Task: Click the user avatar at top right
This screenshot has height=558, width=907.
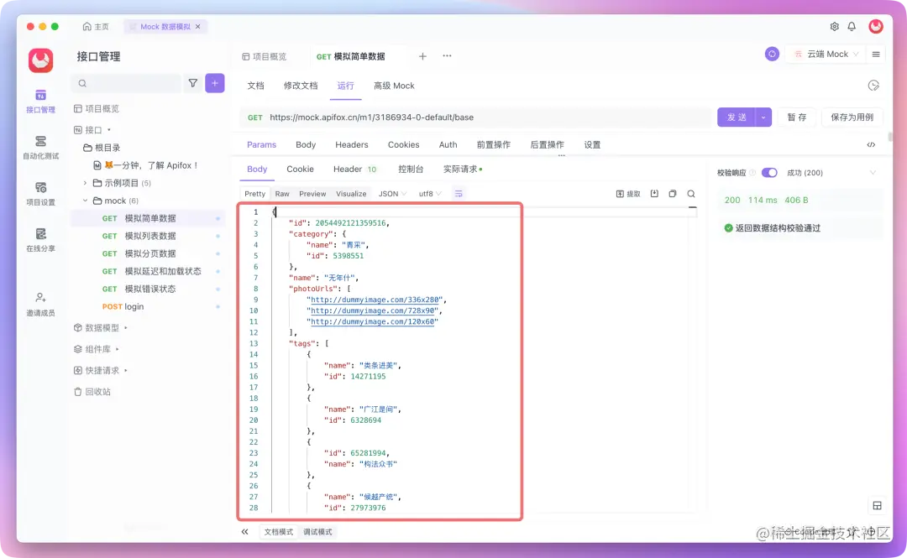Action: click(876, 26)
